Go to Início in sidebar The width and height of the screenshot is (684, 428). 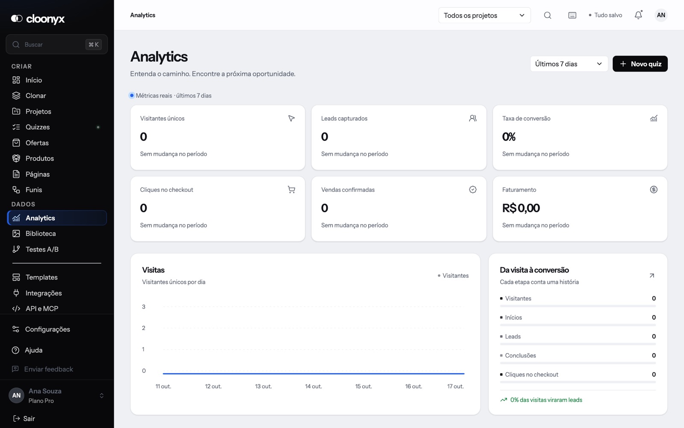click(x=57, y=80)
